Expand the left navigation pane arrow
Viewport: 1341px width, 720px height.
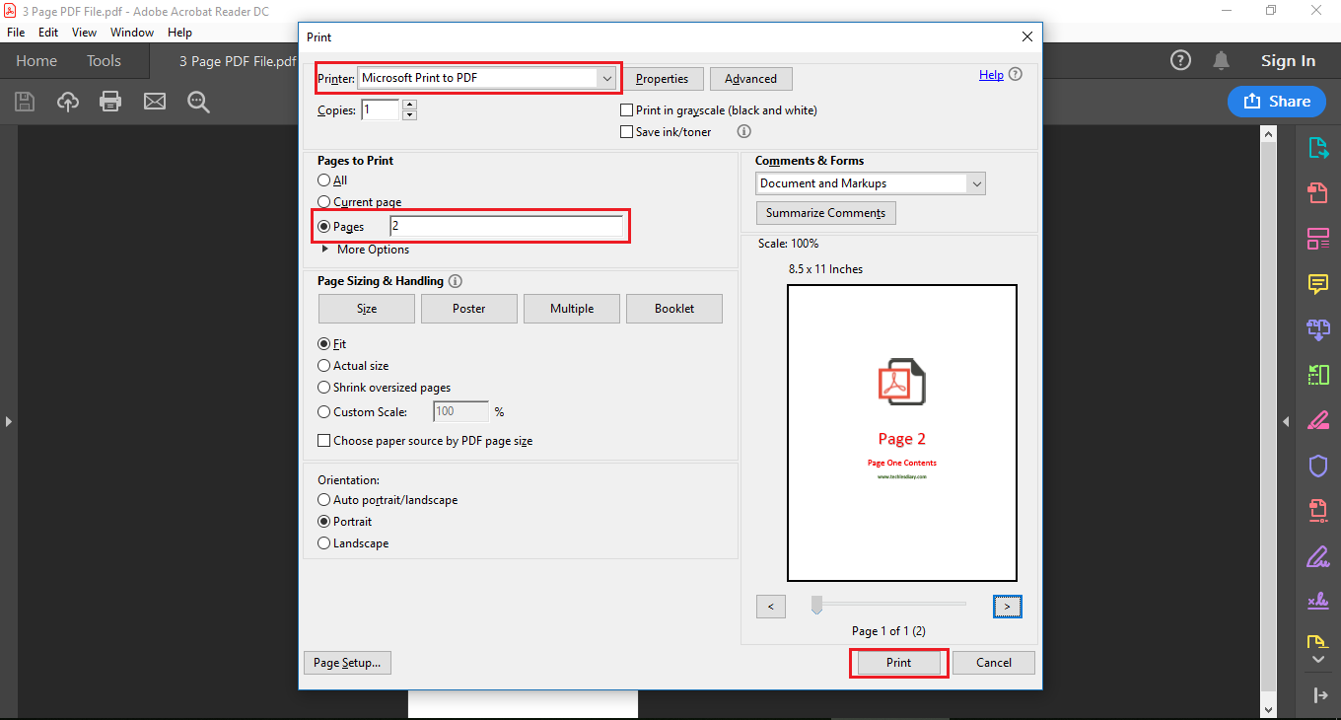(x=8, y=422)
